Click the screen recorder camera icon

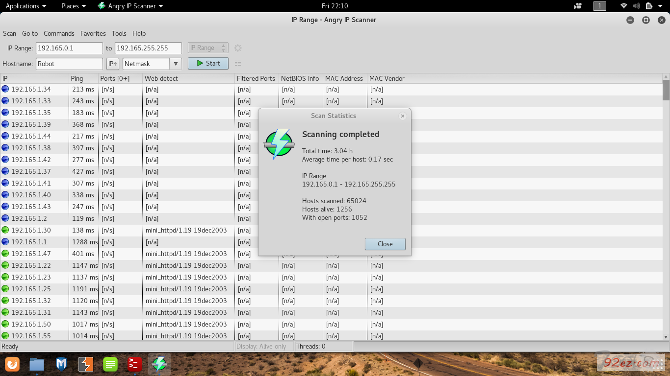point(577,6)
